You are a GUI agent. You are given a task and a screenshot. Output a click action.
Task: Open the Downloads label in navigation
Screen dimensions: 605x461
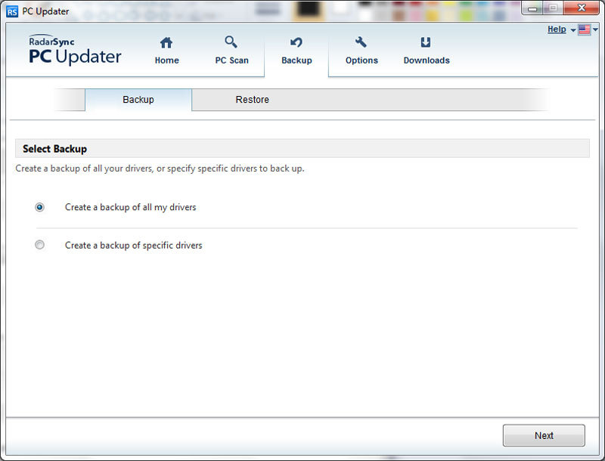coord(427,60)
